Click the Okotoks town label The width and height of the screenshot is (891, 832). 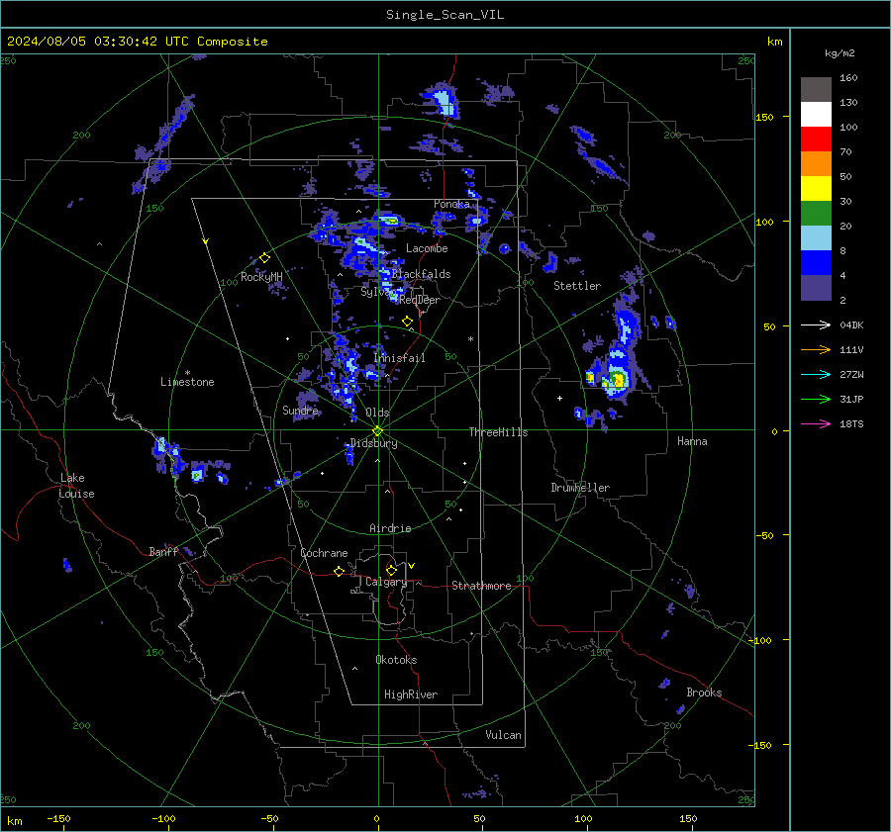tap(396, 660)
